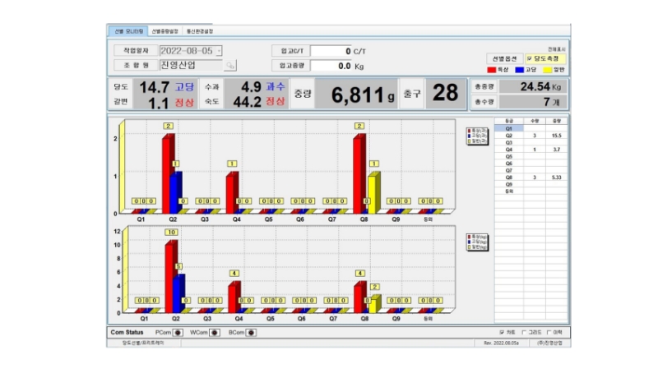
Task: Click the count chart legend box
Action: (x=477, y=136)
